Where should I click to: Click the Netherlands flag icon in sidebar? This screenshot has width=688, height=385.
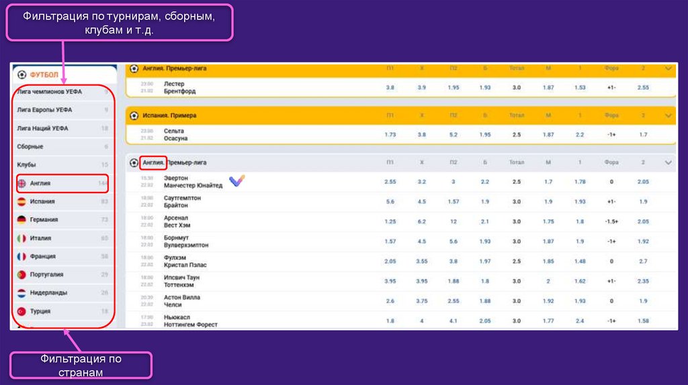(21, 292)
